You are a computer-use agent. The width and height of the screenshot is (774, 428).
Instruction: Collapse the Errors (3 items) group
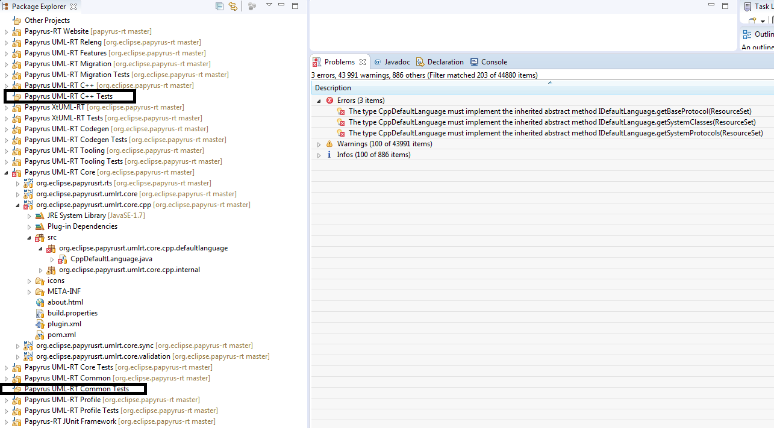click(319, 101)
